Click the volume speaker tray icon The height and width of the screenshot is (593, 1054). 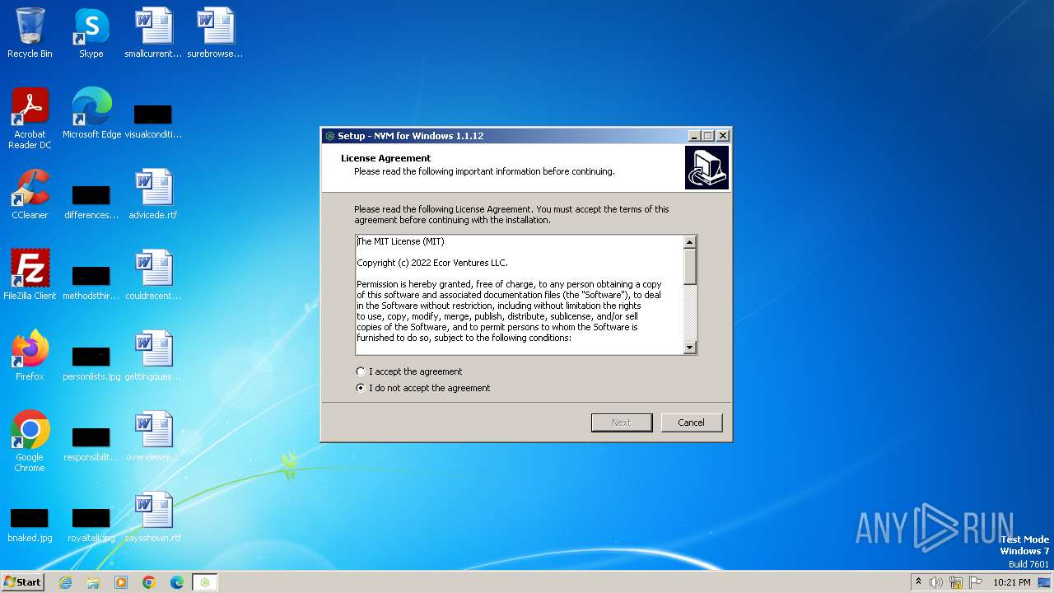point(936,582)
